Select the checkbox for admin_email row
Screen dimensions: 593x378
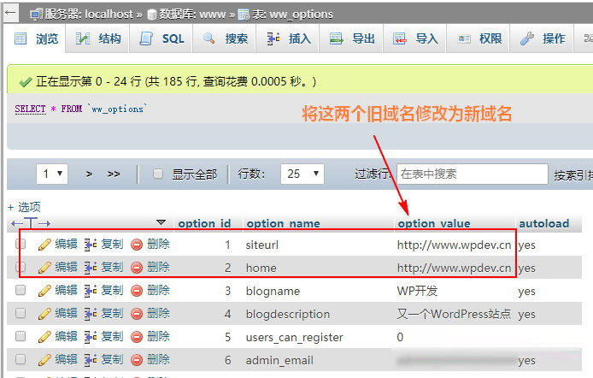coord(21,359)
